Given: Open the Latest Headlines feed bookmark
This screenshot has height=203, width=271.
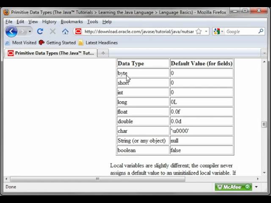Looking at the screenshot, I should [98, 43].
